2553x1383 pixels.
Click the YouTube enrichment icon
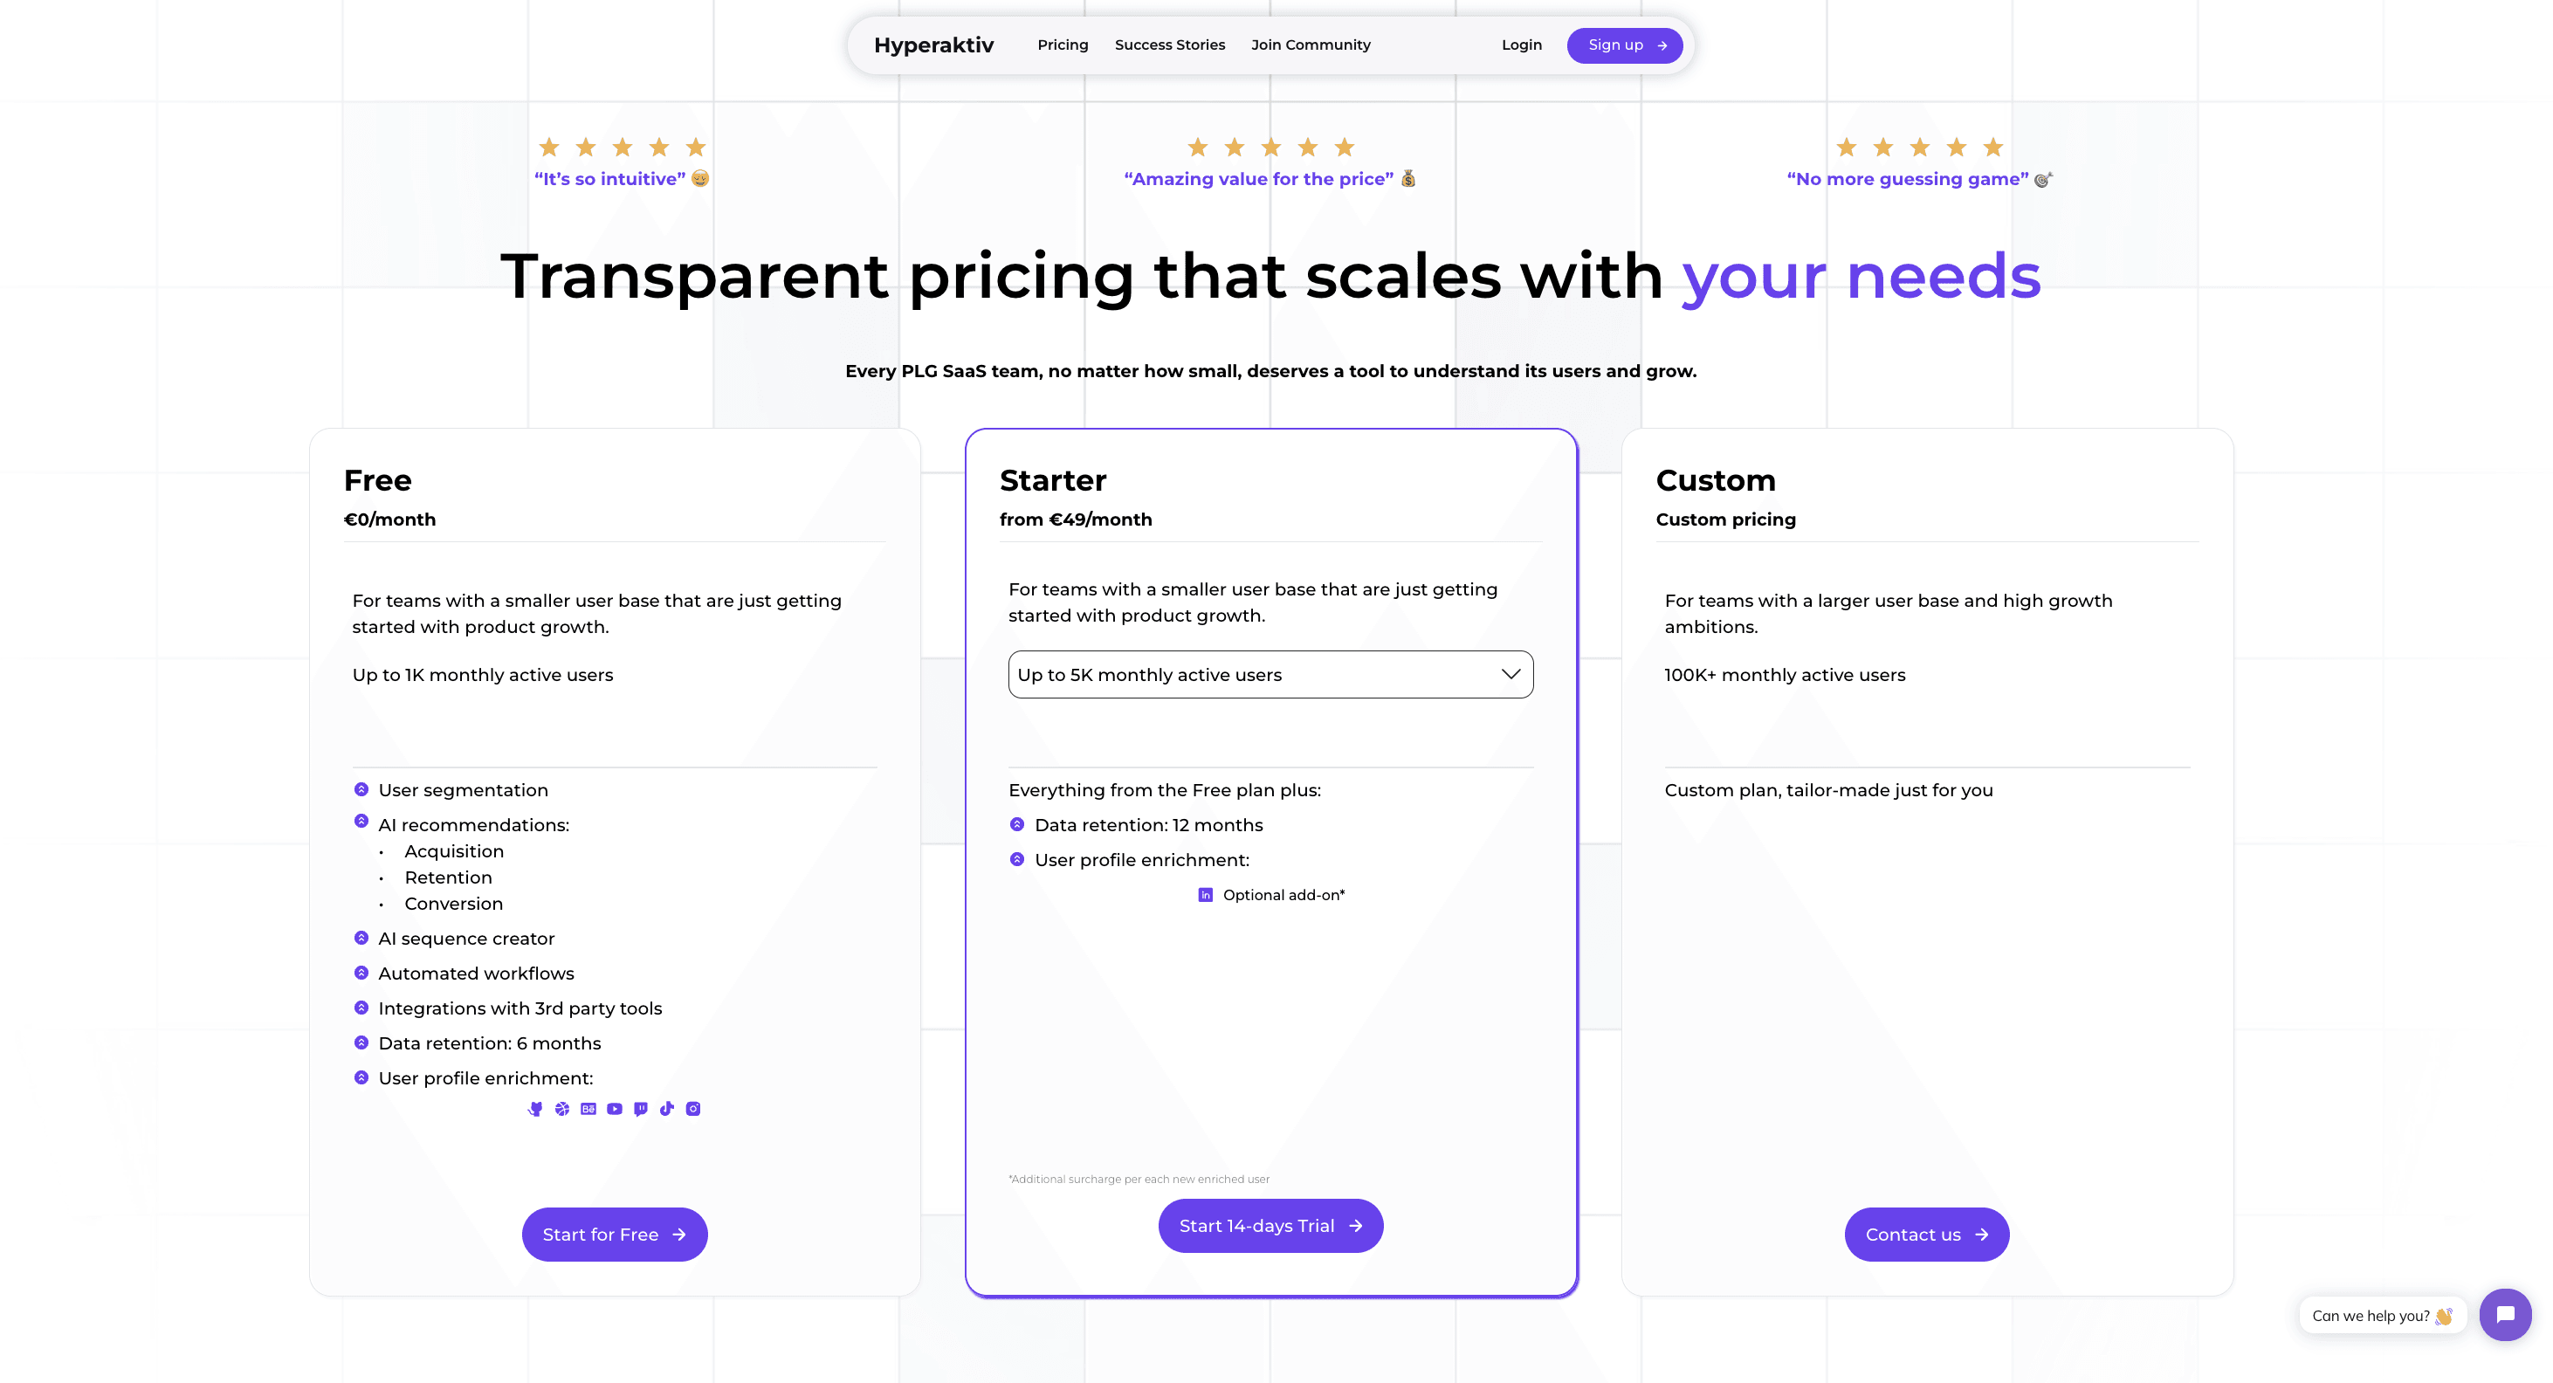tap(615, 1109)
